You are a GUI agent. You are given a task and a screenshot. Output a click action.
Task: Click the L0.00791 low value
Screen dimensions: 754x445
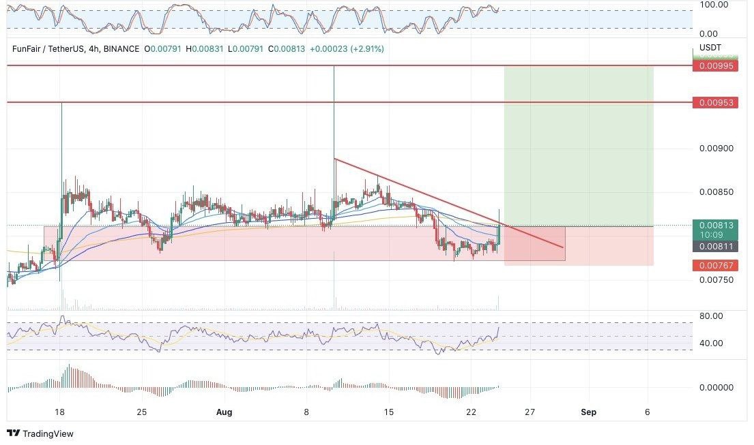(x=245, y=49)
